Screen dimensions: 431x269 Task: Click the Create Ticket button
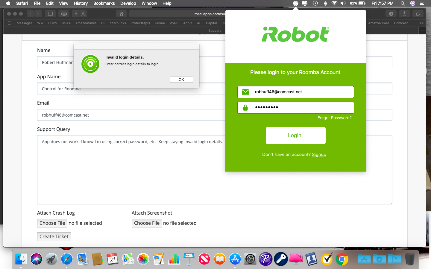[x=54, y=236]
